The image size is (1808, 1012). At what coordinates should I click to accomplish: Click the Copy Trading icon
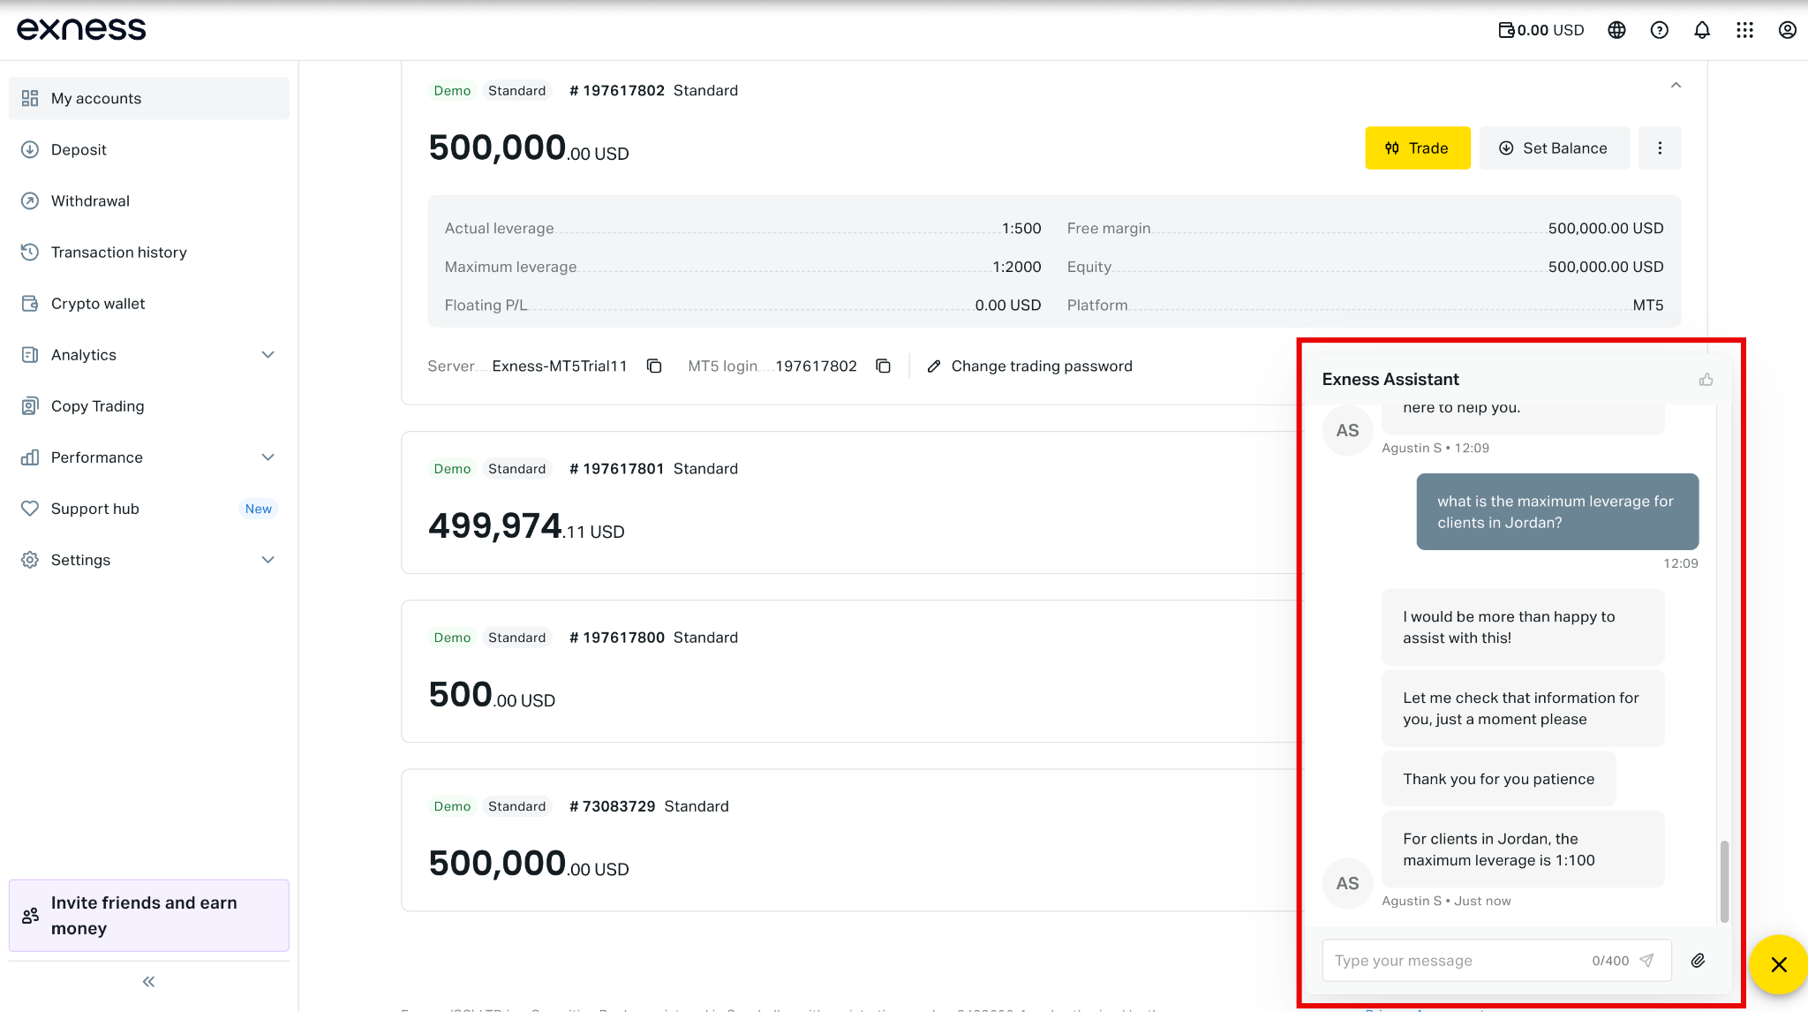pyautogui.click(x=30, y=405)
